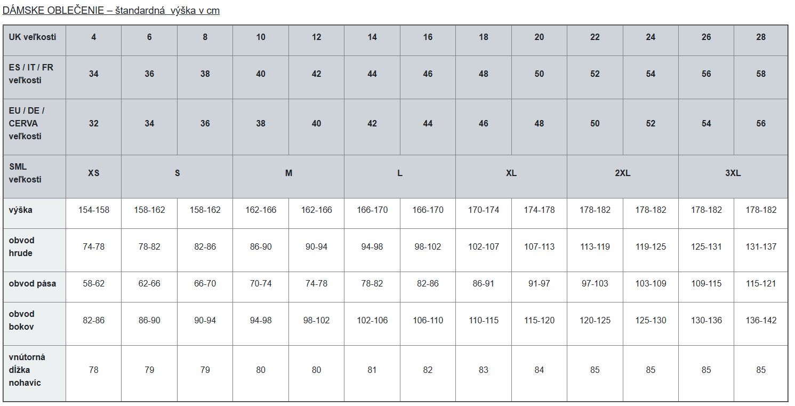Select the obvod hrude row label
The width and height of the screenshot is (795, 406).
[x=34, y=250]
